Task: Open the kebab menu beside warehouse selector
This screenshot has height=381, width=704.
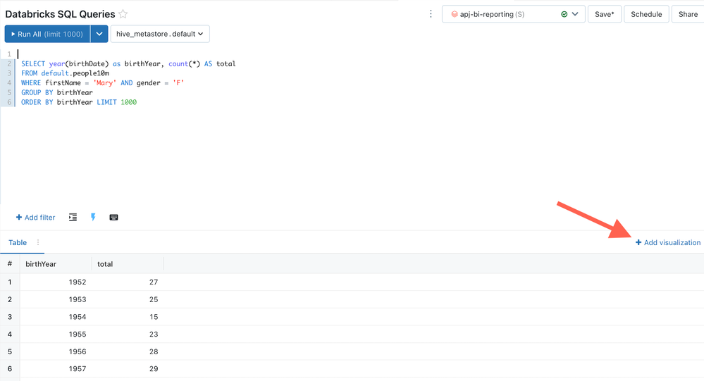Action: [431, 14]
